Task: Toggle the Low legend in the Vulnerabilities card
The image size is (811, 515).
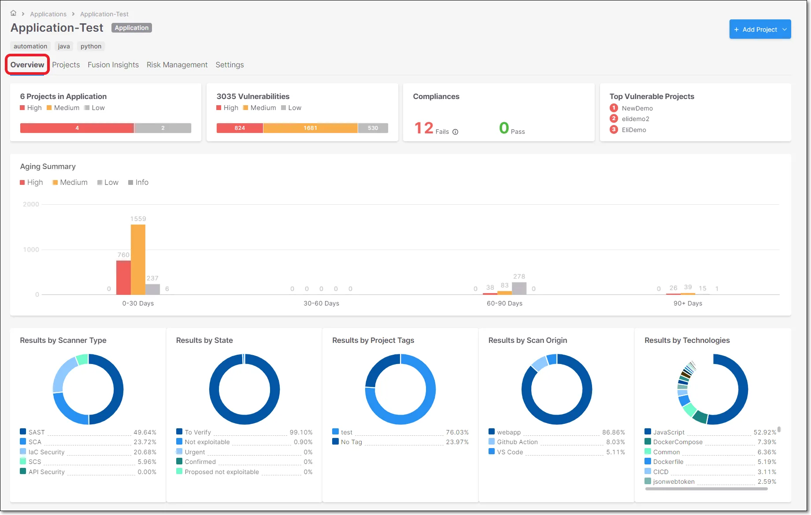Action: 291,107
